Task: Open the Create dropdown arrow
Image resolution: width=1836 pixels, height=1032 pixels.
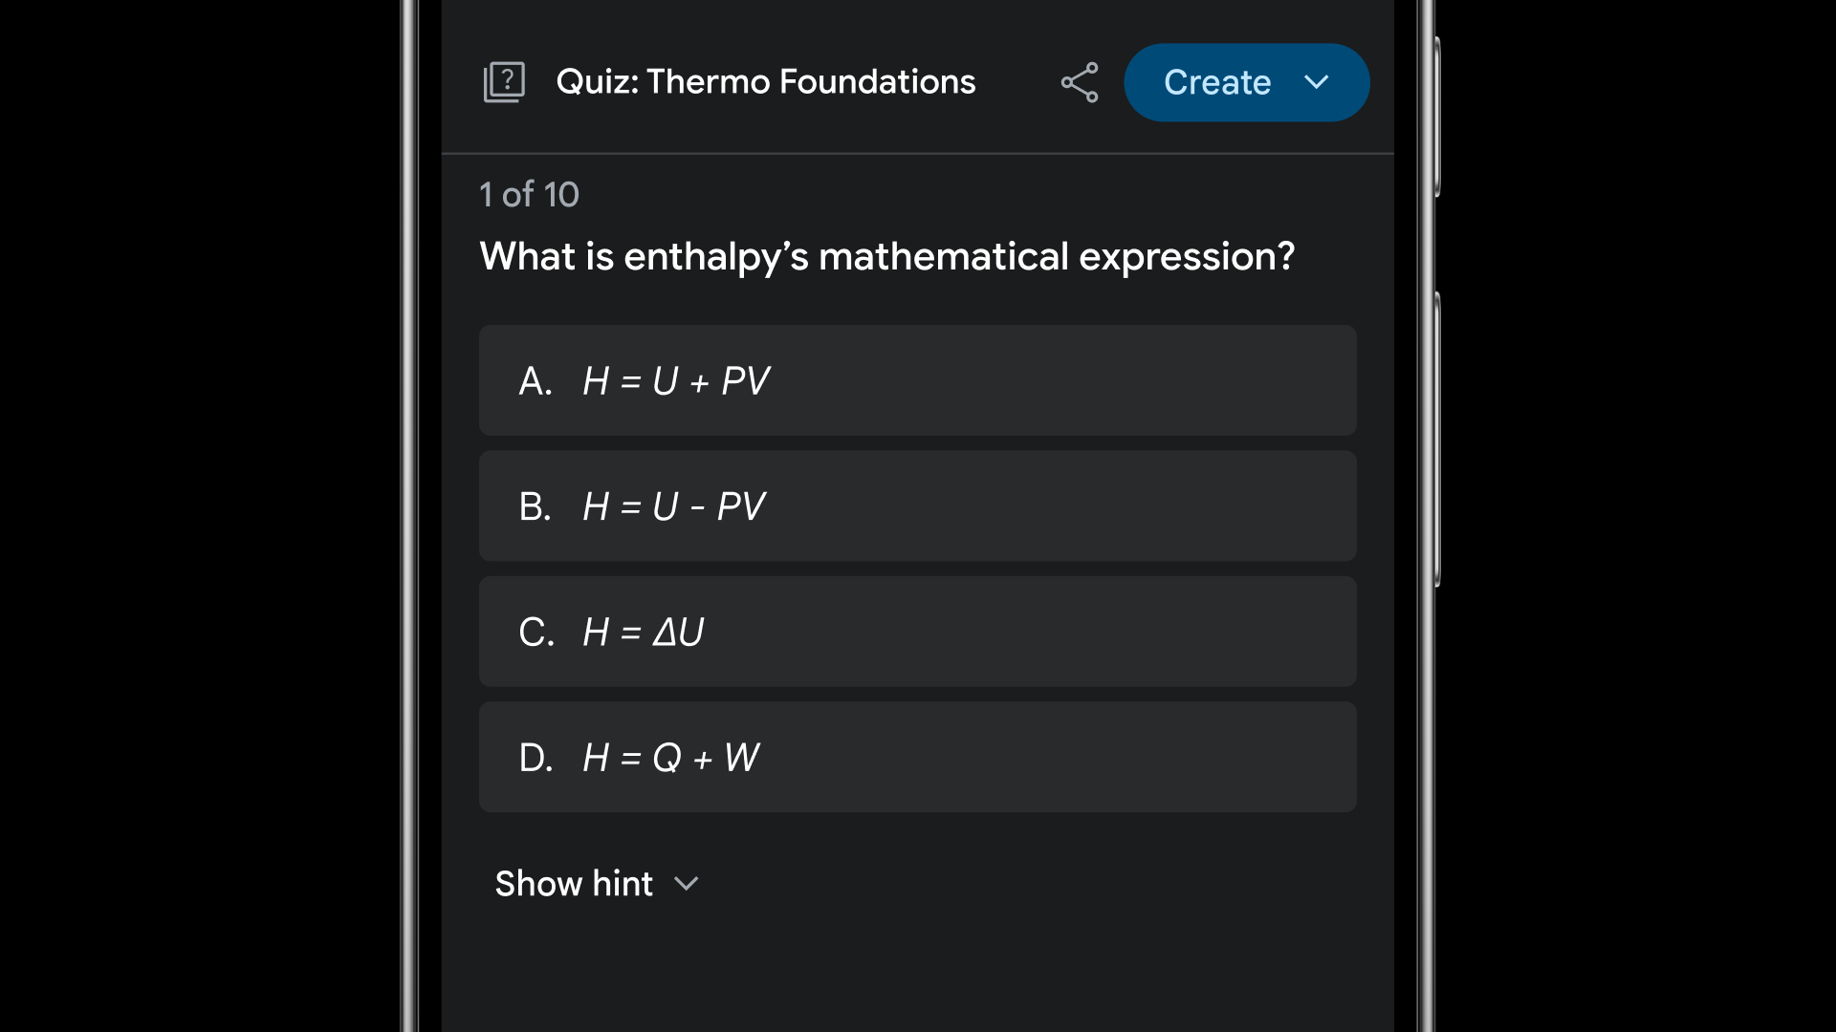Action: point(1317,82)
